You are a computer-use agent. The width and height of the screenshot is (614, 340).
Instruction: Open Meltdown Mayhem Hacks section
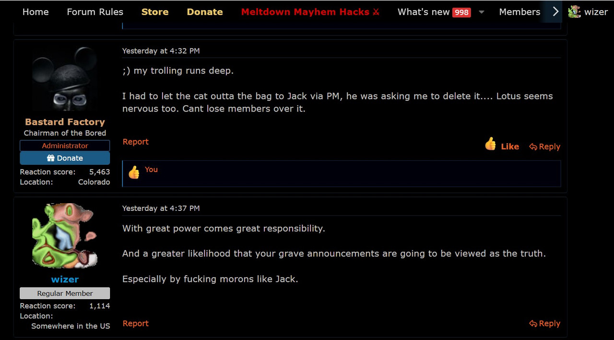(x=310, y=12)
